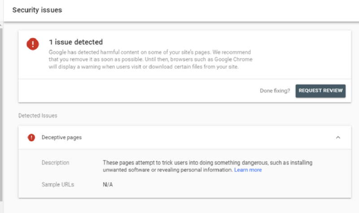Screen dimensions: 359x213
Task: Click the "Description" field label
Action: (55, 162)
